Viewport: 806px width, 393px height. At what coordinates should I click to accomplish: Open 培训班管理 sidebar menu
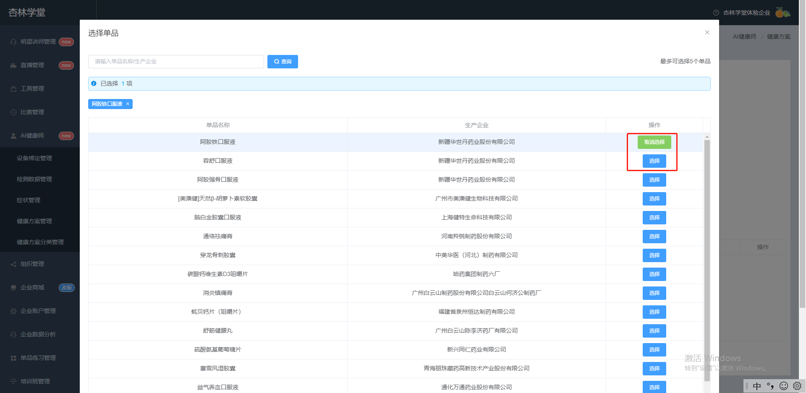point(40,382)
